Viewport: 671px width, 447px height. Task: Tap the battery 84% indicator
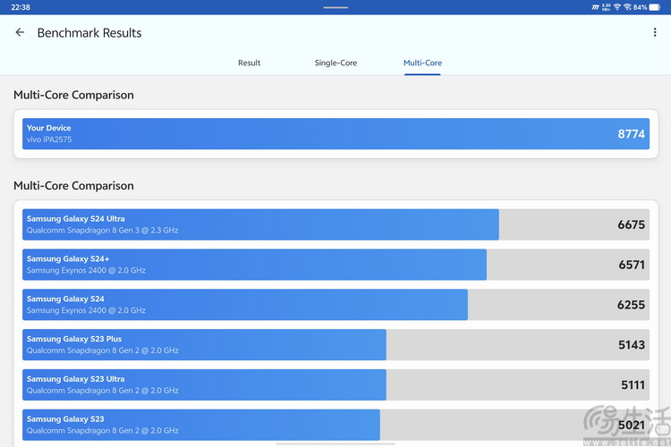(x=646, y=7)
